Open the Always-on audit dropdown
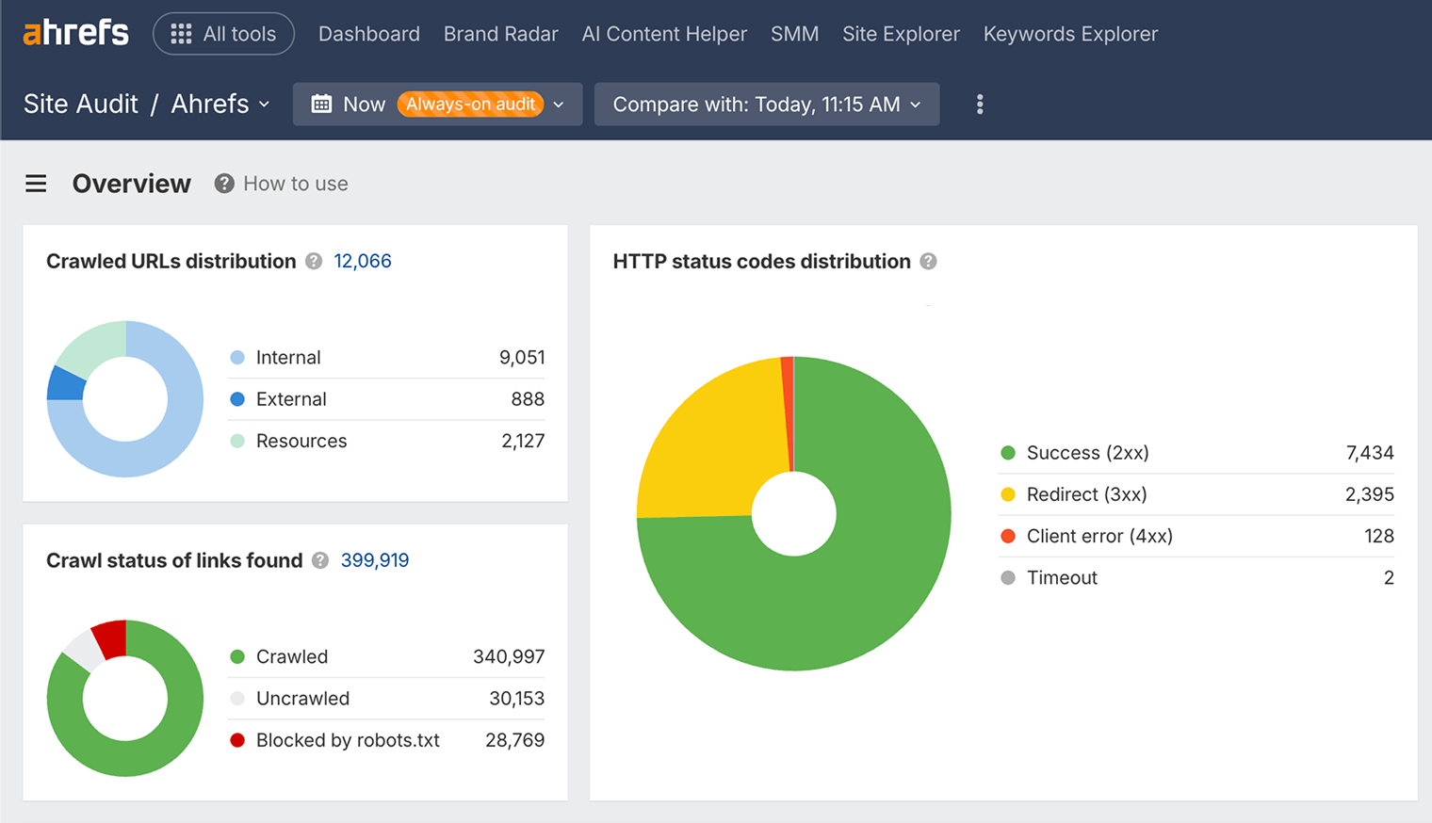Image resolution: width=1432 pixels, height=823 pixels. (x=559, y=104)
